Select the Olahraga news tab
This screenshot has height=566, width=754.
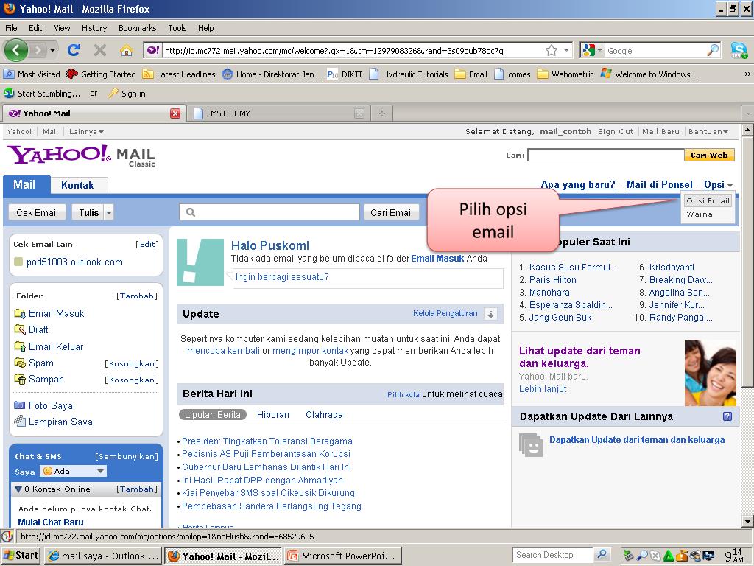324,415
